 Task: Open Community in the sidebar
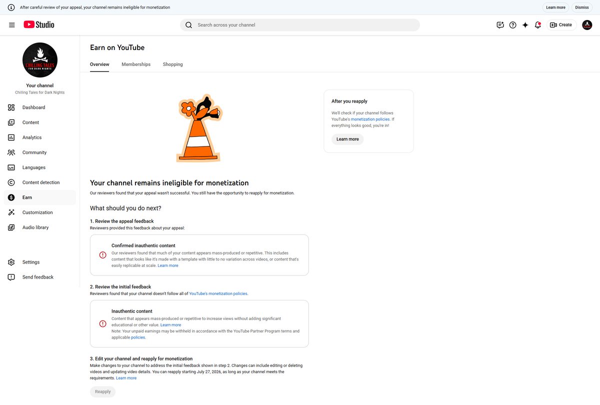[40, 152]
